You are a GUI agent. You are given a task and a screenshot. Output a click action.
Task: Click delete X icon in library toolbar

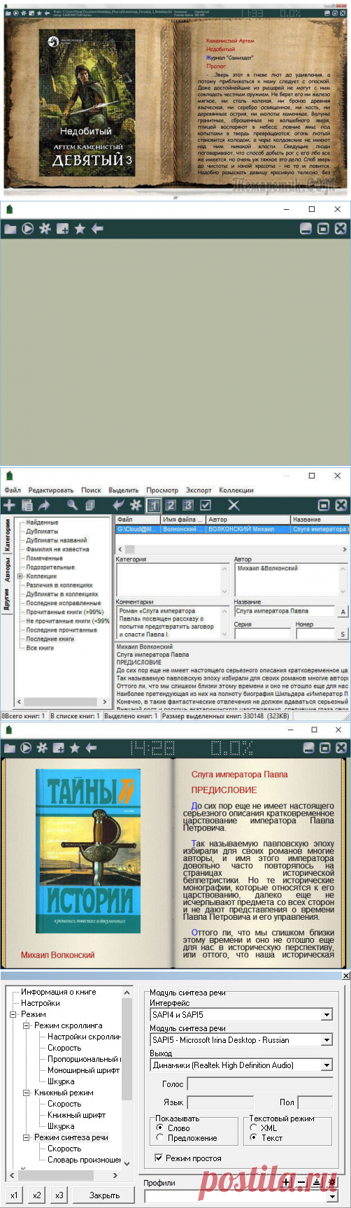(234, 505)
